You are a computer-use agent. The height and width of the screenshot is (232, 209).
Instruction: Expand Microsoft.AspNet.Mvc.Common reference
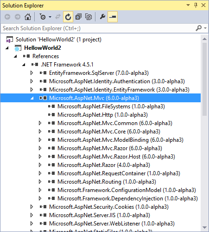(x=40, y=123)
